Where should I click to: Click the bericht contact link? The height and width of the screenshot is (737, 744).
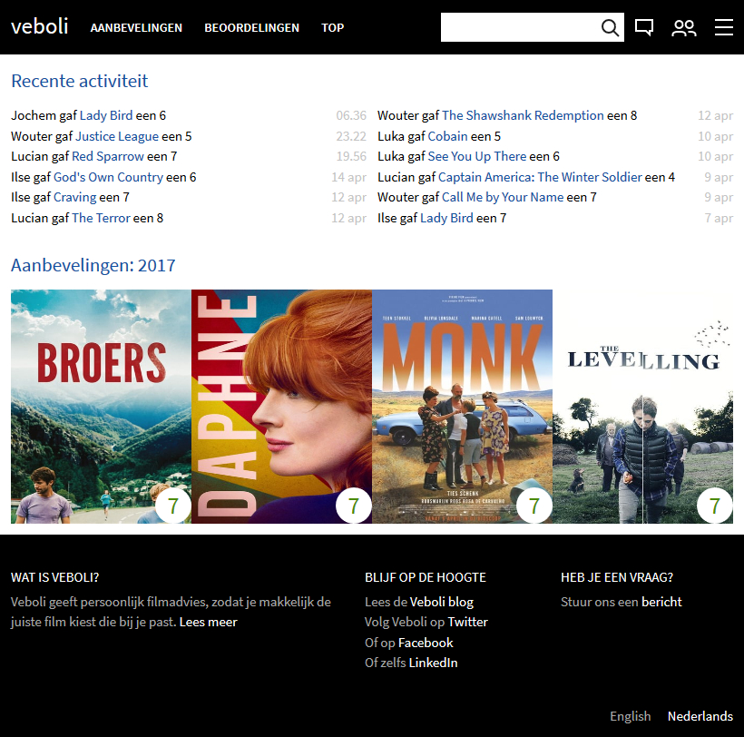(661, 603)
